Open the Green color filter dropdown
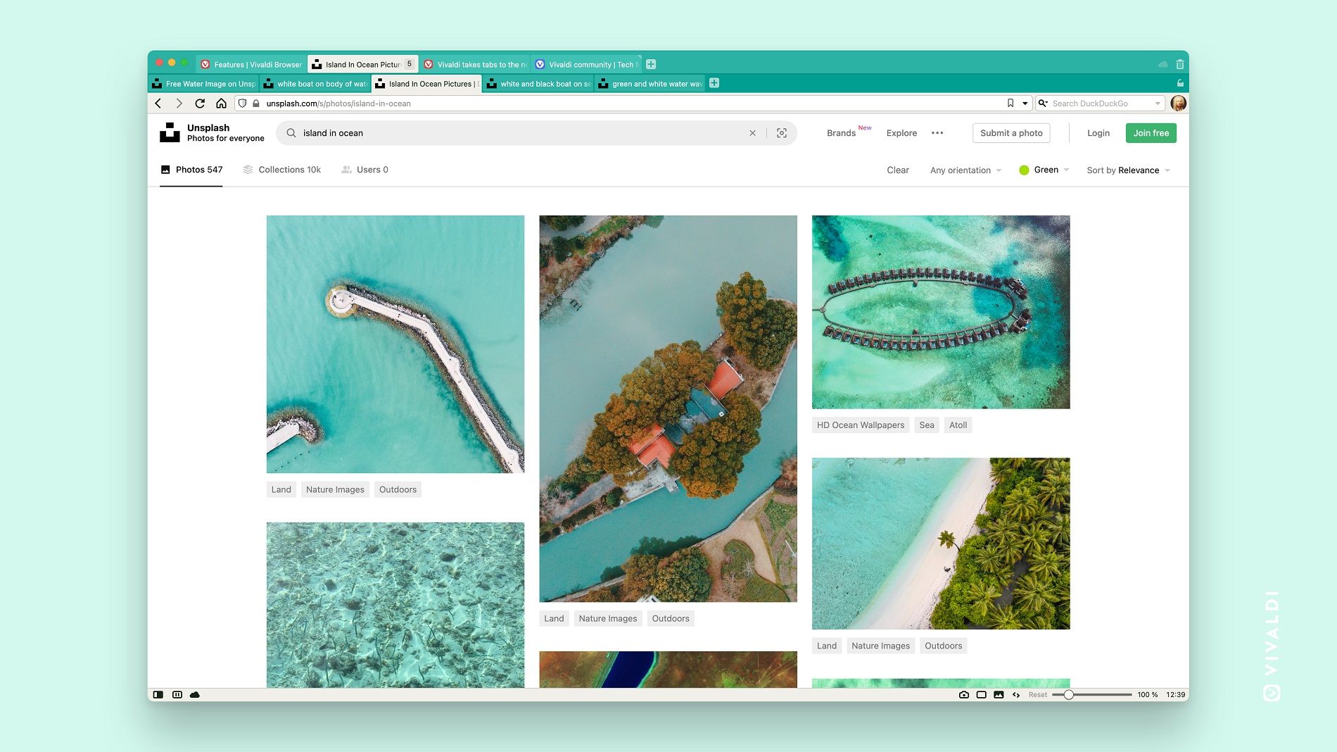The image size is (1337, 752). [1044, 170]
